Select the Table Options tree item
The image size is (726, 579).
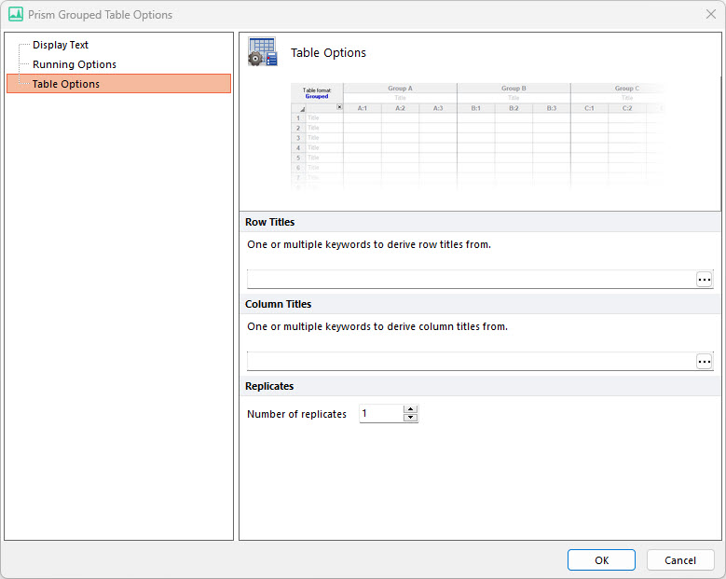pos(66,84)
